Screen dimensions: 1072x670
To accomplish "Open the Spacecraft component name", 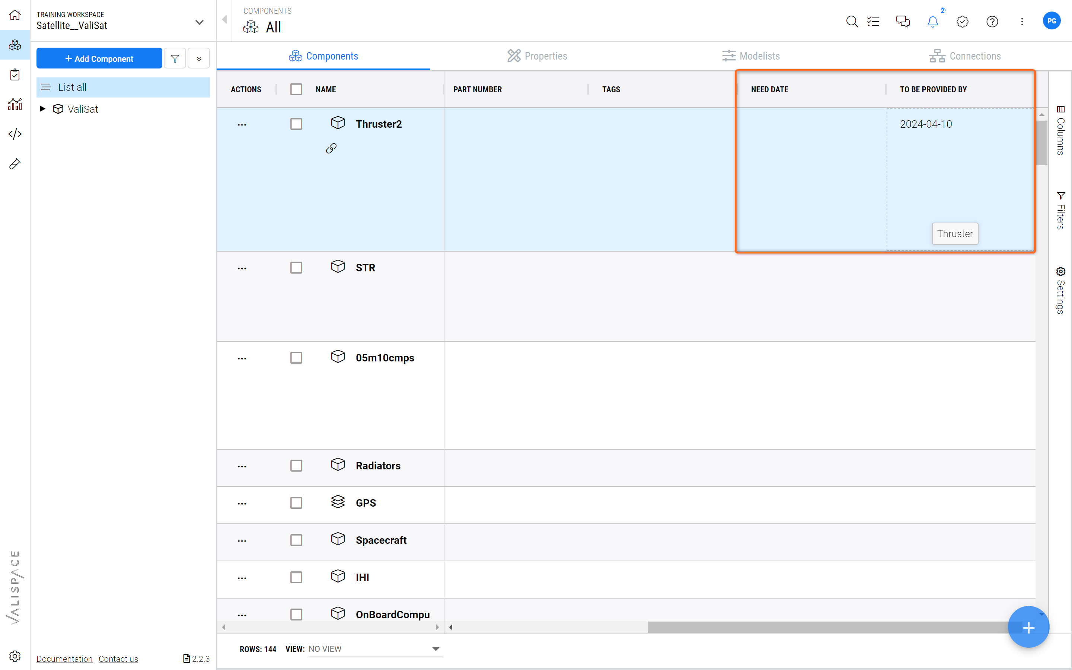I will click(x=381, y=540).
